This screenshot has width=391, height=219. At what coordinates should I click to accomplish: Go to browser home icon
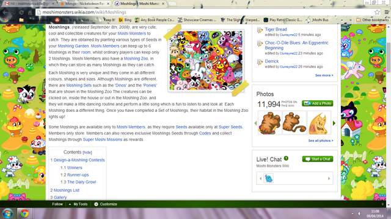point(30,12)
